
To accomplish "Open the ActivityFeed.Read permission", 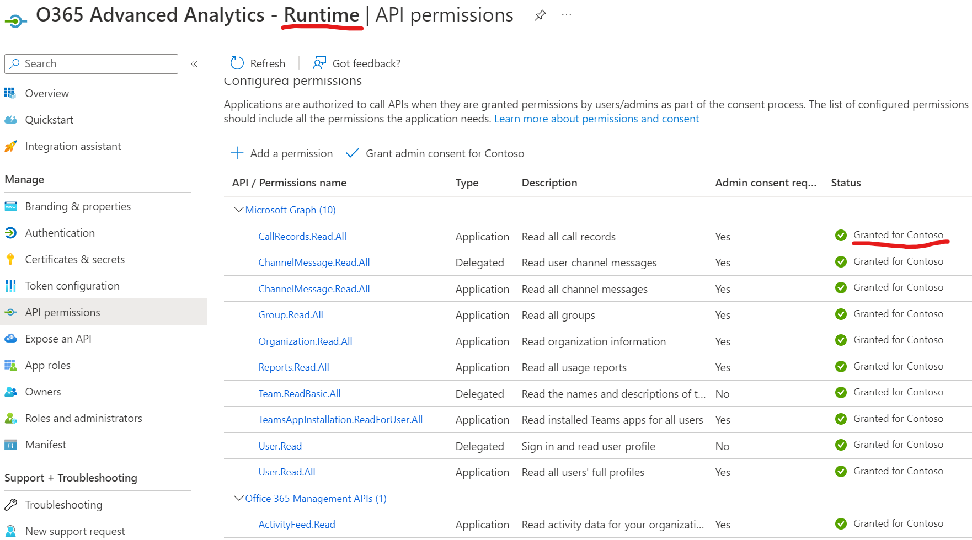I will tap(297, 525).
